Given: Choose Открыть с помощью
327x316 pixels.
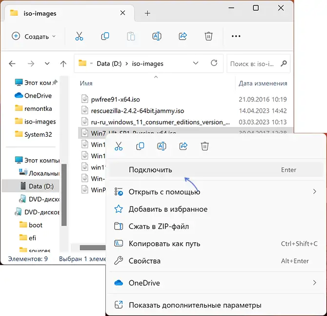Looking at the screenshot, I should point(216,191).
